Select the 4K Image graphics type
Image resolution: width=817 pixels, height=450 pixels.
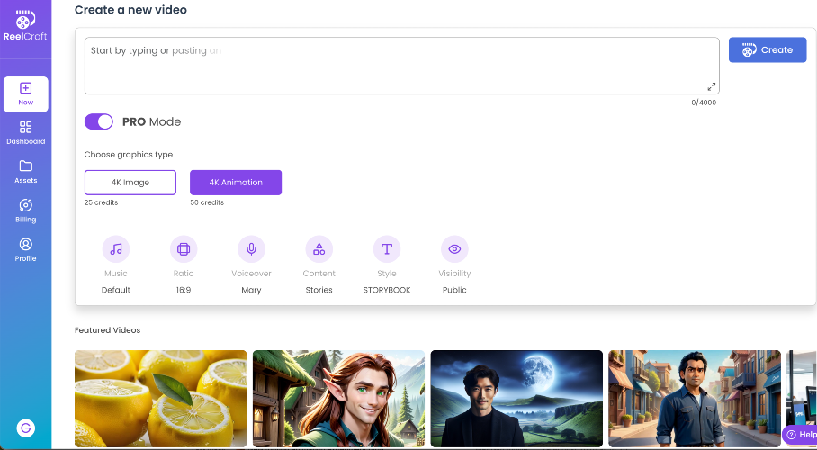click(x=130, y=183)
